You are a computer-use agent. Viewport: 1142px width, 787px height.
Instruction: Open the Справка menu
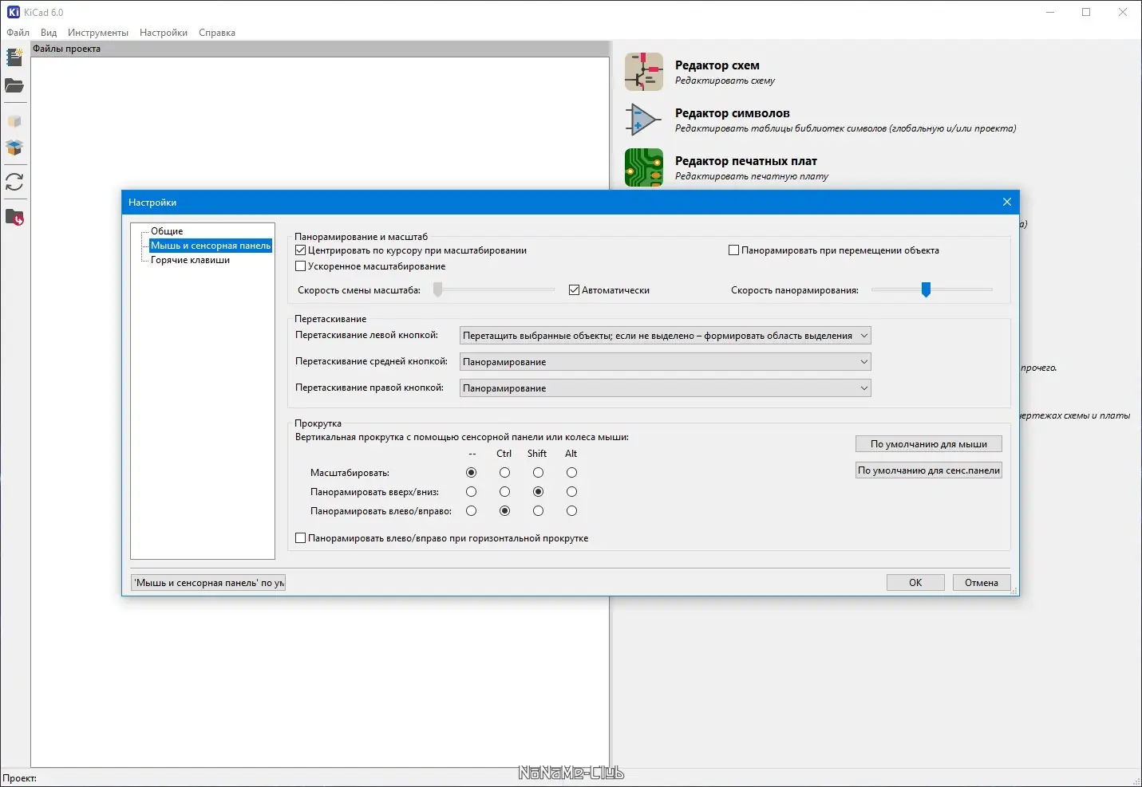217,33
